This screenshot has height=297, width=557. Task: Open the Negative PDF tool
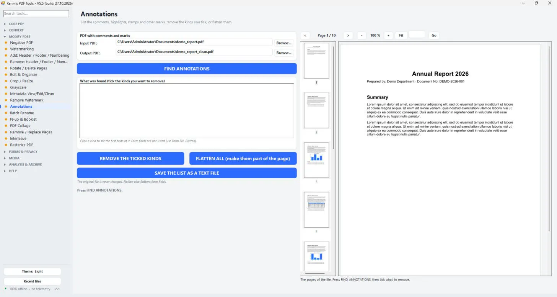coord(21,43)
